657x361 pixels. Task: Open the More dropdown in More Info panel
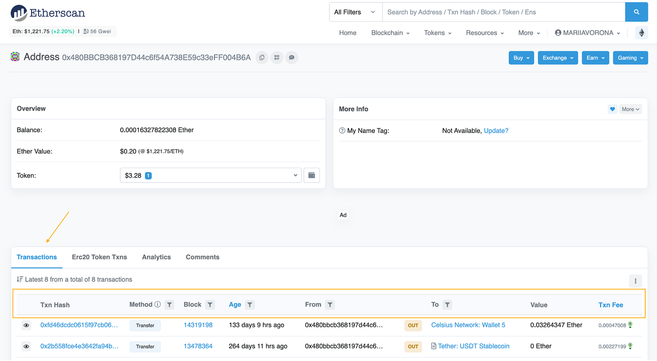pos(630,109)
